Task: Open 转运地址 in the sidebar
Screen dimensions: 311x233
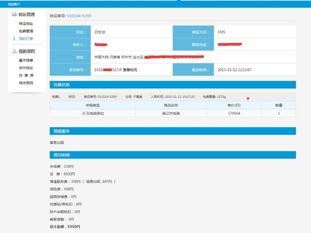Action: click(26, 23)
